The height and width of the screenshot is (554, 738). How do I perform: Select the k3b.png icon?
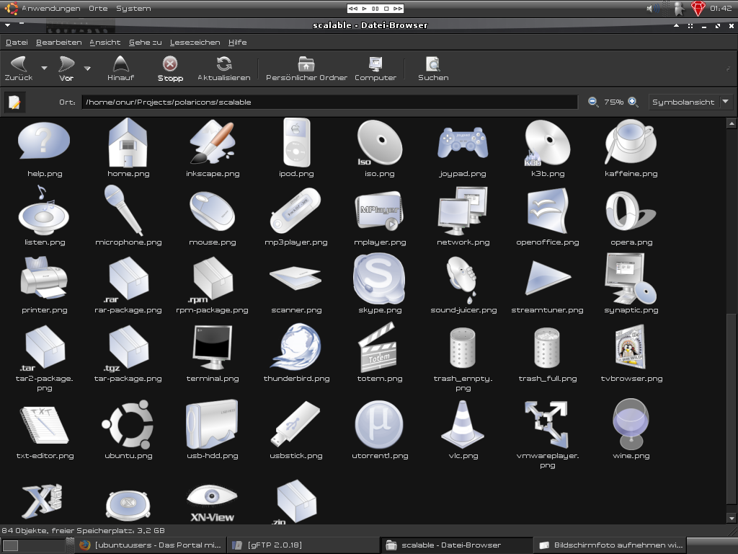coord(548,142)
